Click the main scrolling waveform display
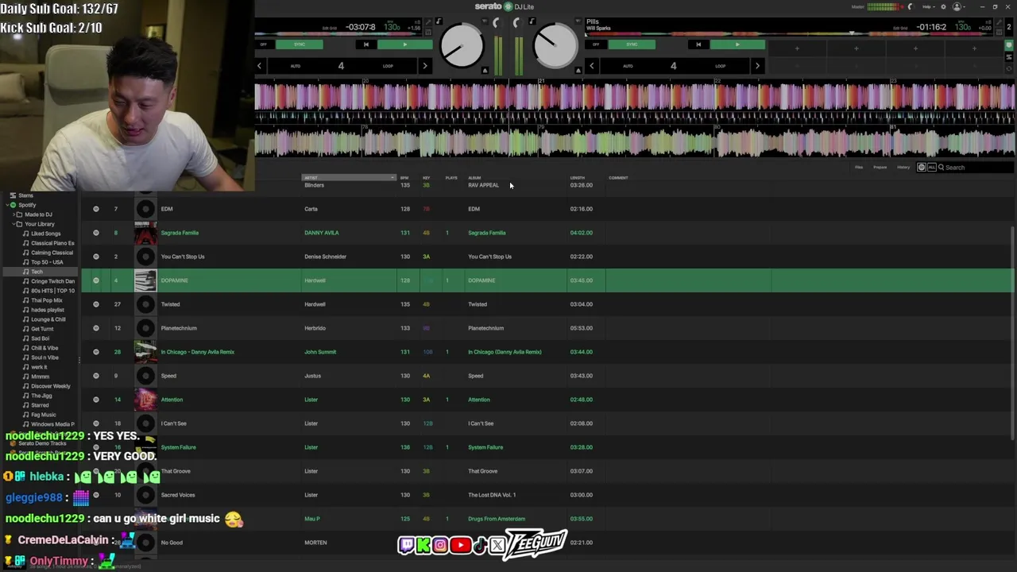The height and width of the screenshot is (572, 1017). [634, 118]
